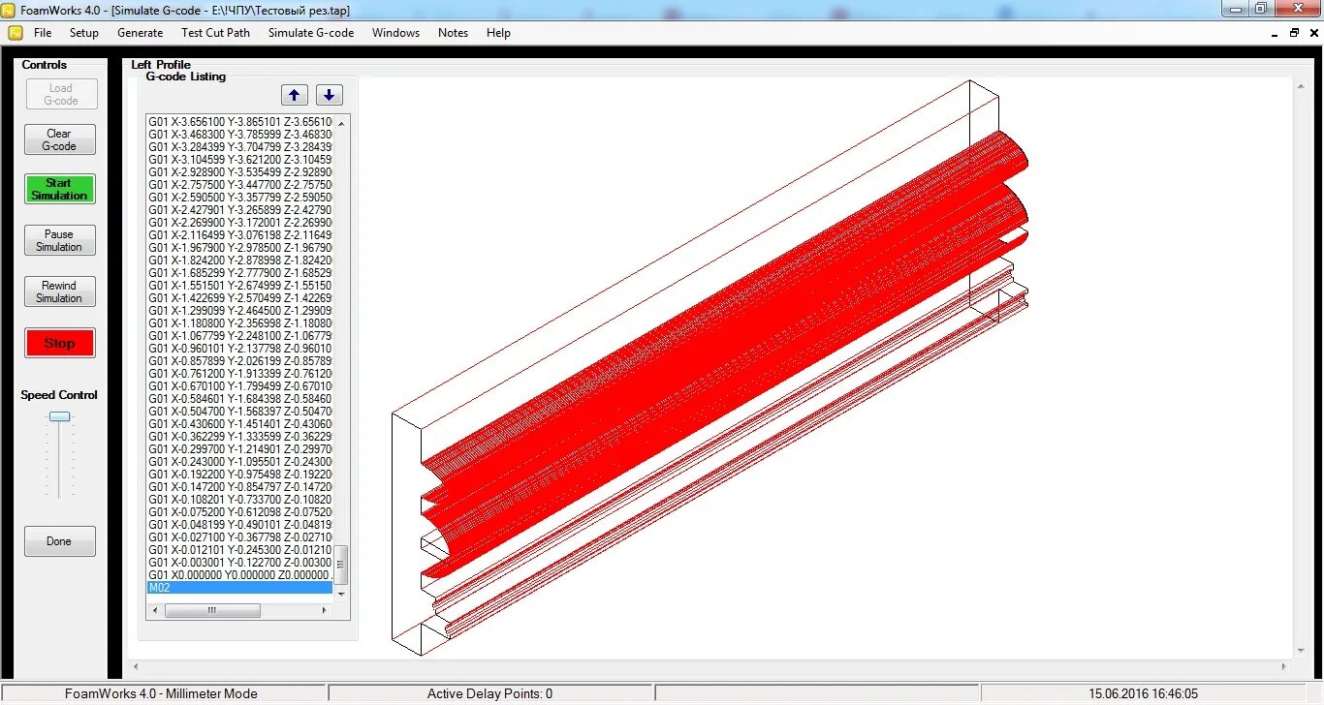1324x705 pixels.
Task: Select line G01 X-3.468300 Y-3.785999
Action: click(x=239, y=134)
